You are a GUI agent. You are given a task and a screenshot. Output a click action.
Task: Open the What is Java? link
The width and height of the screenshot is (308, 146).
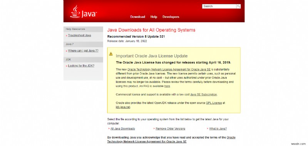218,129
